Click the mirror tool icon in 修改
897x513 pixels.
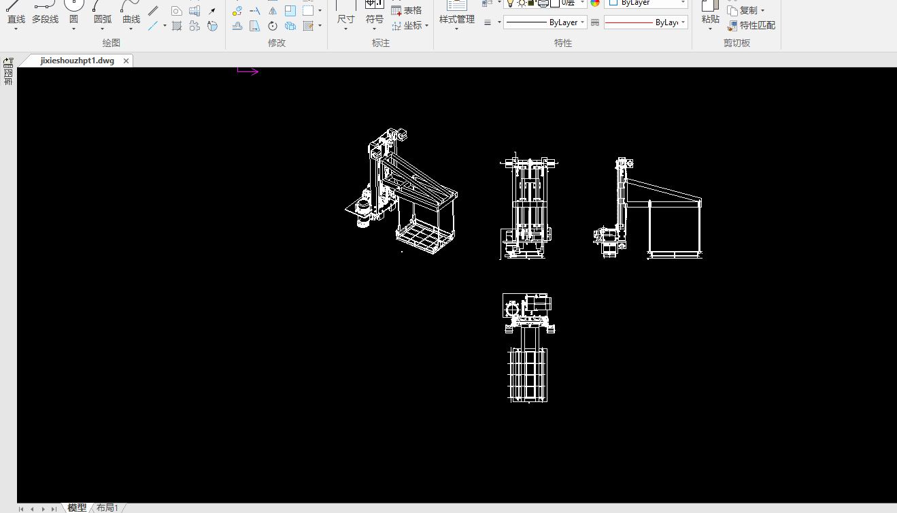[x=273, y=11]
